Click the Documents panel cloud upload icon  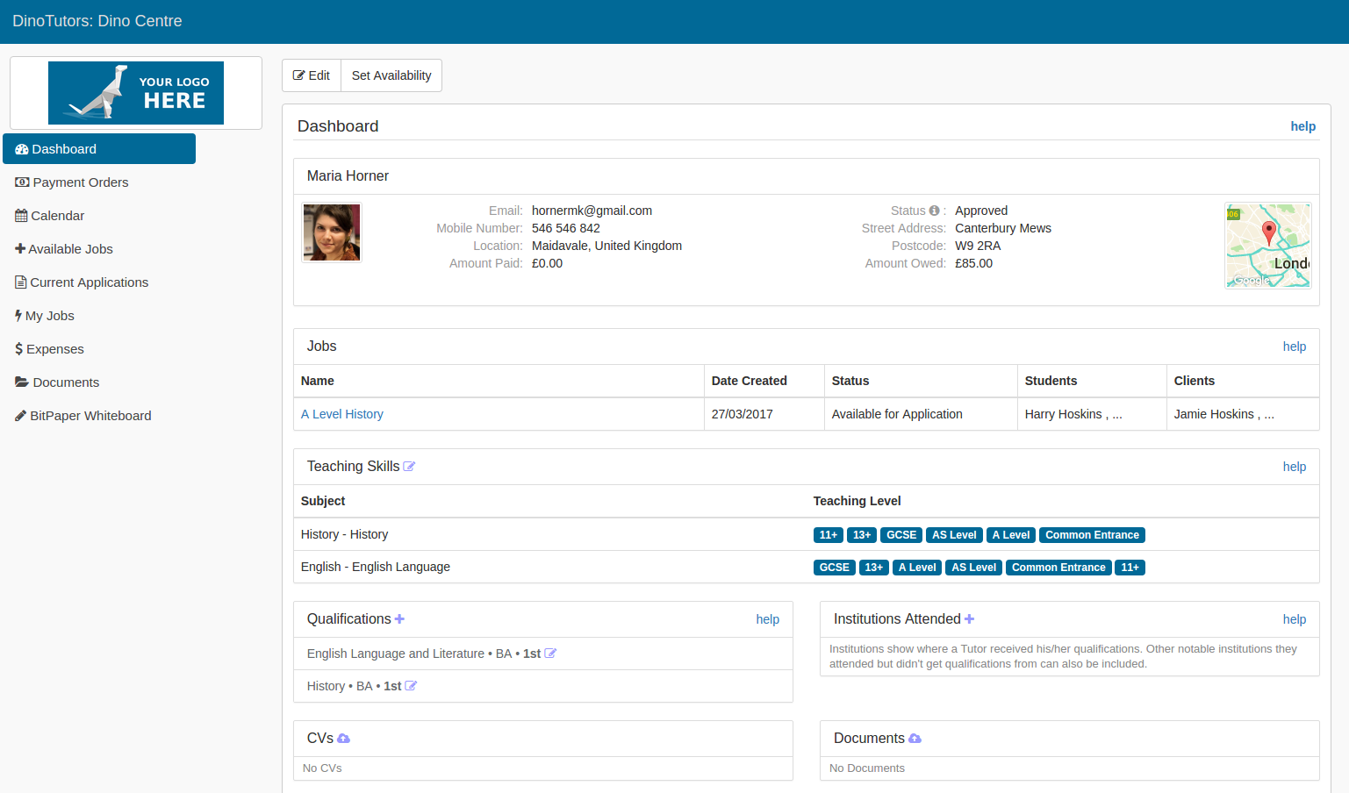pyautogui.click(x=915, y=739)
